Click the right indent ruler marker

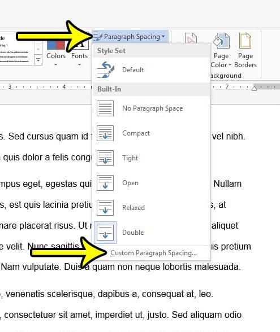[x=254, y=88]
